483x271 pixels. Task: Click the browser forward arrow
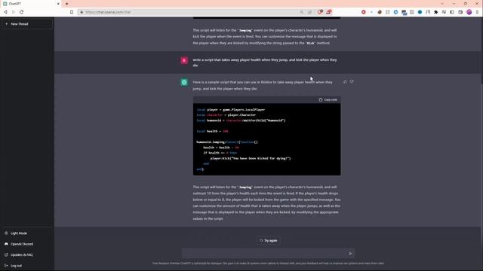coord(14,12)
